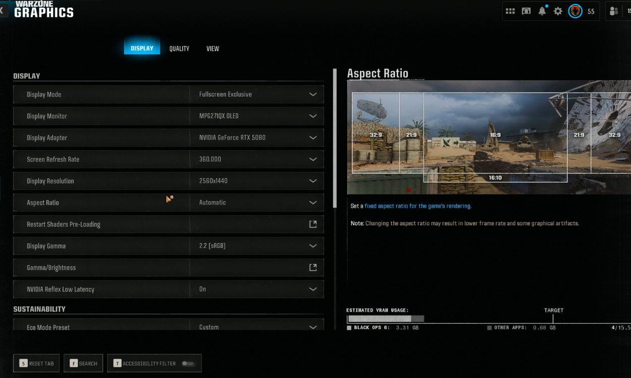Launch the Gamma/Brightness calibration tool

(x=313, y=267)
